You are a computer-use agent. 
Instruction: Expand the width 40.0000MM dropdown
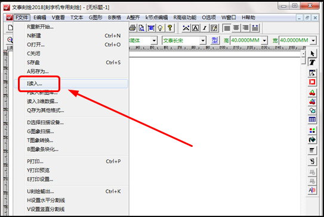pos(313,40)
